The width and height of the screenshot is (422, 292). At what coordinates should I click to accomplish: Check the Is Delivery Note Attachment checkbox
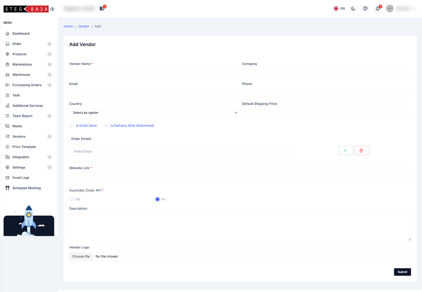(106, 126)
